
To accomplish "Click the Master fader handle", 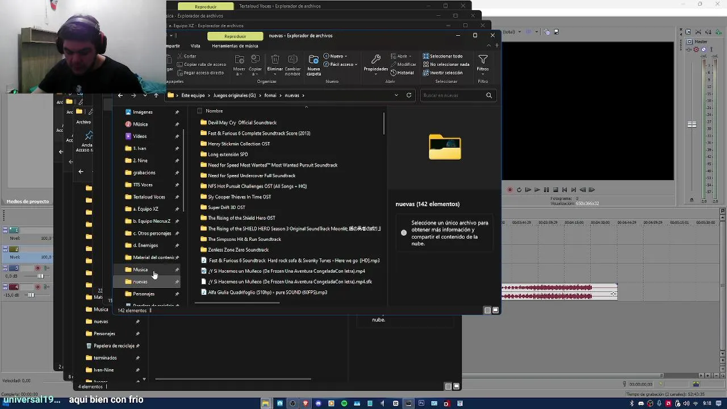I will (x=692, y=124).
